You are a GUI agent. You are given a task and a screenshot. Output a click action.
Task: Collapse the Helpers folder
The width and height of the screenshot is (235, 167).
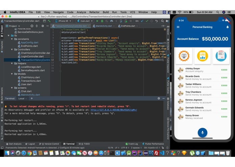click(12, 63)
